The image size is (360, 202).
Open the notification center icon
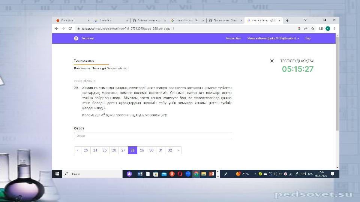click(x=332, y=174)
